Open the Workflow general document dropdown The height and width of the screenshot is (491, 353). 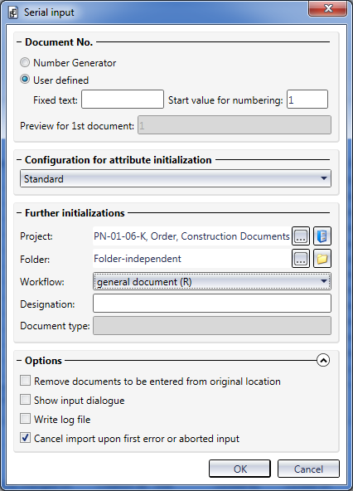click(212, 281)
